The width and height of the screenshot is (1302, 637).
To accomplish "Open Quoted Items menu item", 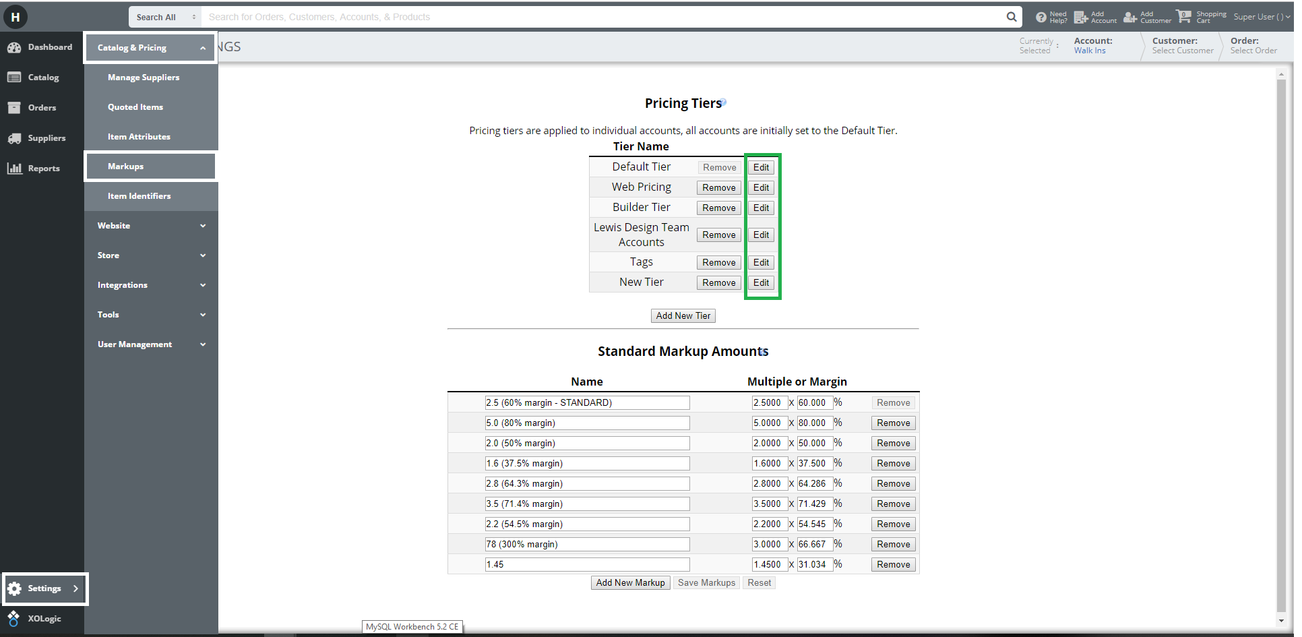I will (135, 107).
